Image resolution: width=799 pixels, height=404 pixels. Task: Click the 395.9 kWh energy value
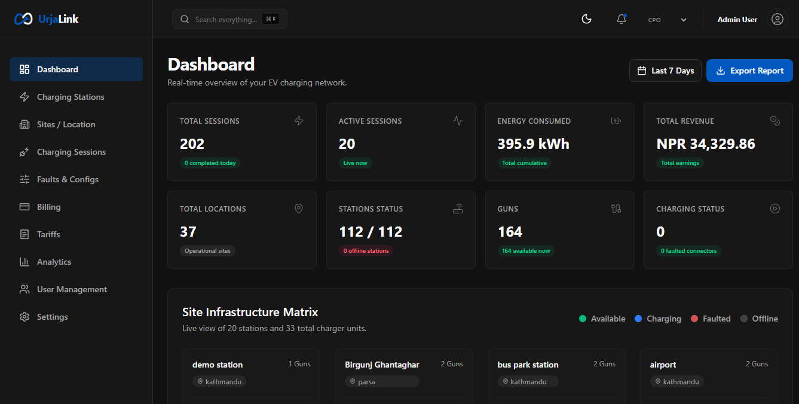[533, 144]
